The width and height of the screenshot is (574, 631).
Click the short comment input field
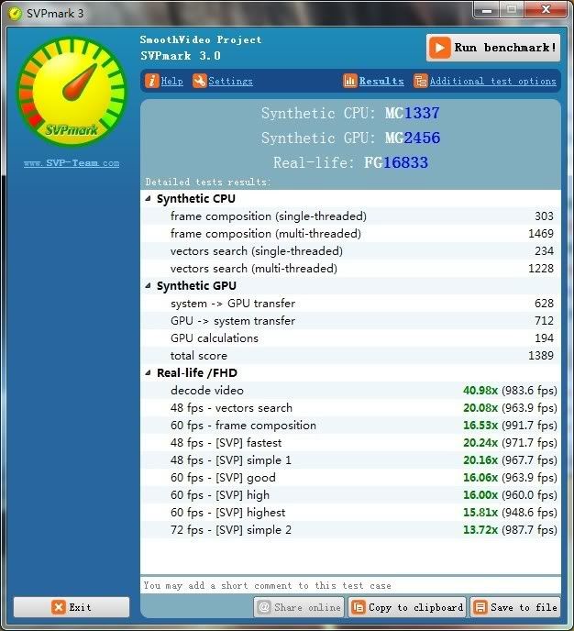(350, 585)
